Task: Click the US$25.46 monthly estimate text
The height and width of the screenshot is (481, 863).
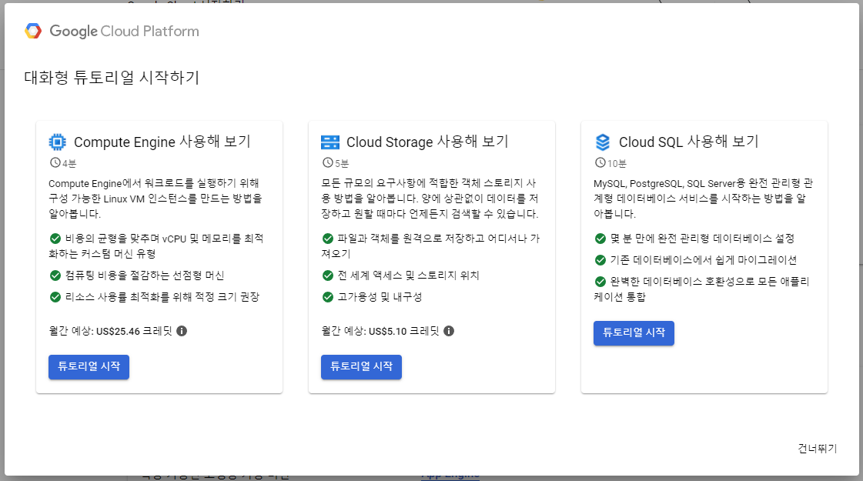Action: (111, 331)
